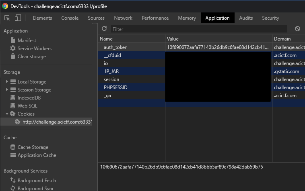Toggle the device toolbar icon
Viewport: 305px width, 191px height.
click(18, 18)
